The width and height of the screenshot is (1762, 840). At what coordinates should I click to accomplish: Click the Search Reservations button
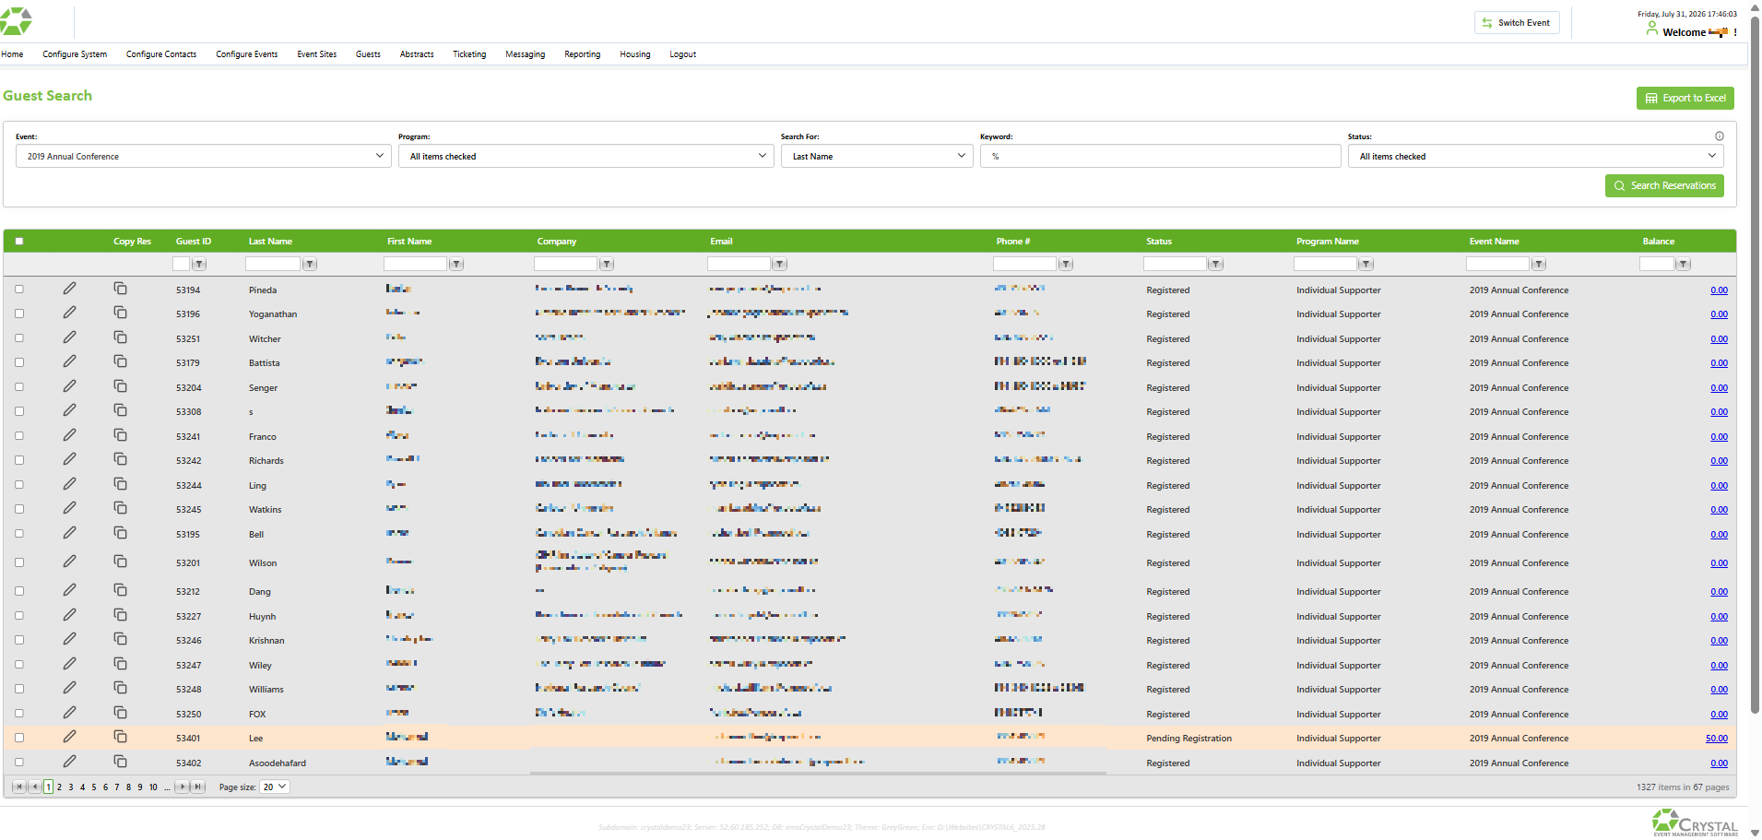tap(1664, 185)
